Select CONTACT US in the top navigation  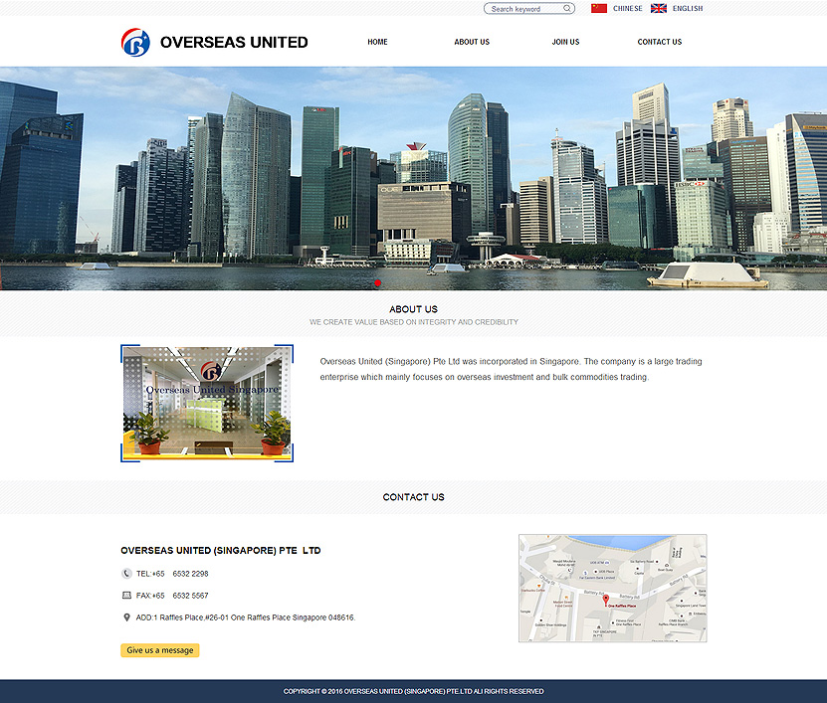(x=659, y=42)
